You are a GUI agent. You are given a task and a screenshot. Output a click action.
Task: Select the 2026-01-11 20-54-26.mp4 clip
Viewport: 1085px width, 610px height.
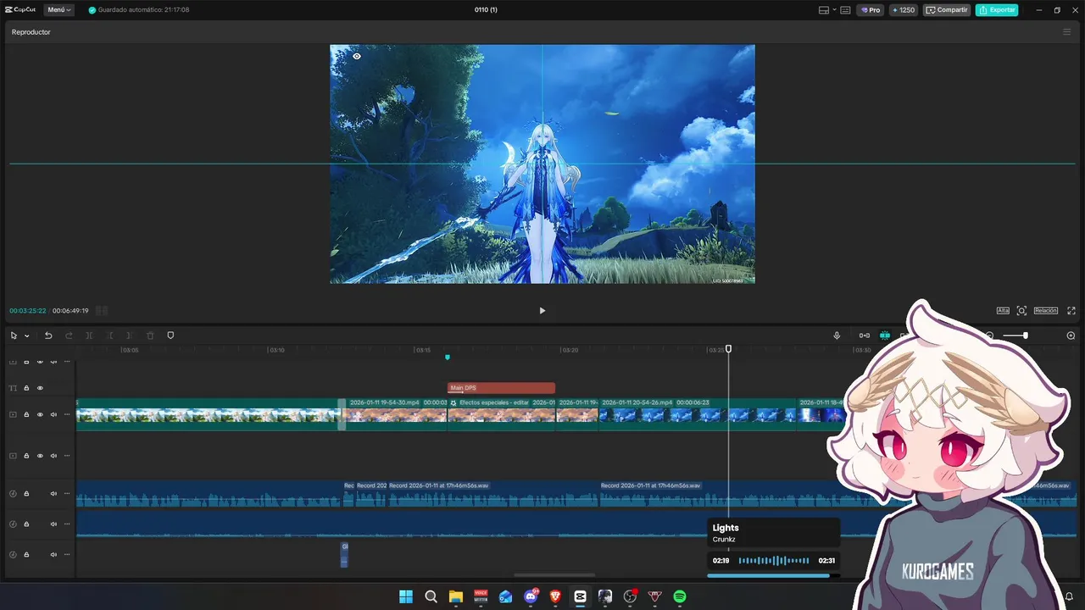pos(698,414)
